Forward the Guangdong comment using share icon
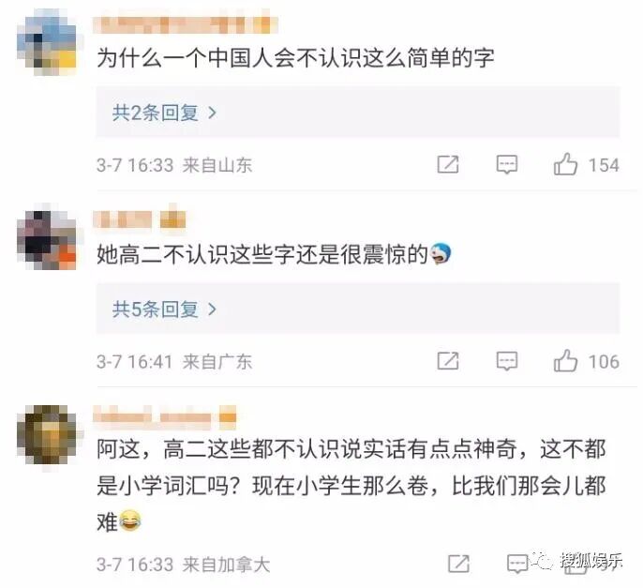The height and width of the screenshot is (588, 643). [448, 361]
